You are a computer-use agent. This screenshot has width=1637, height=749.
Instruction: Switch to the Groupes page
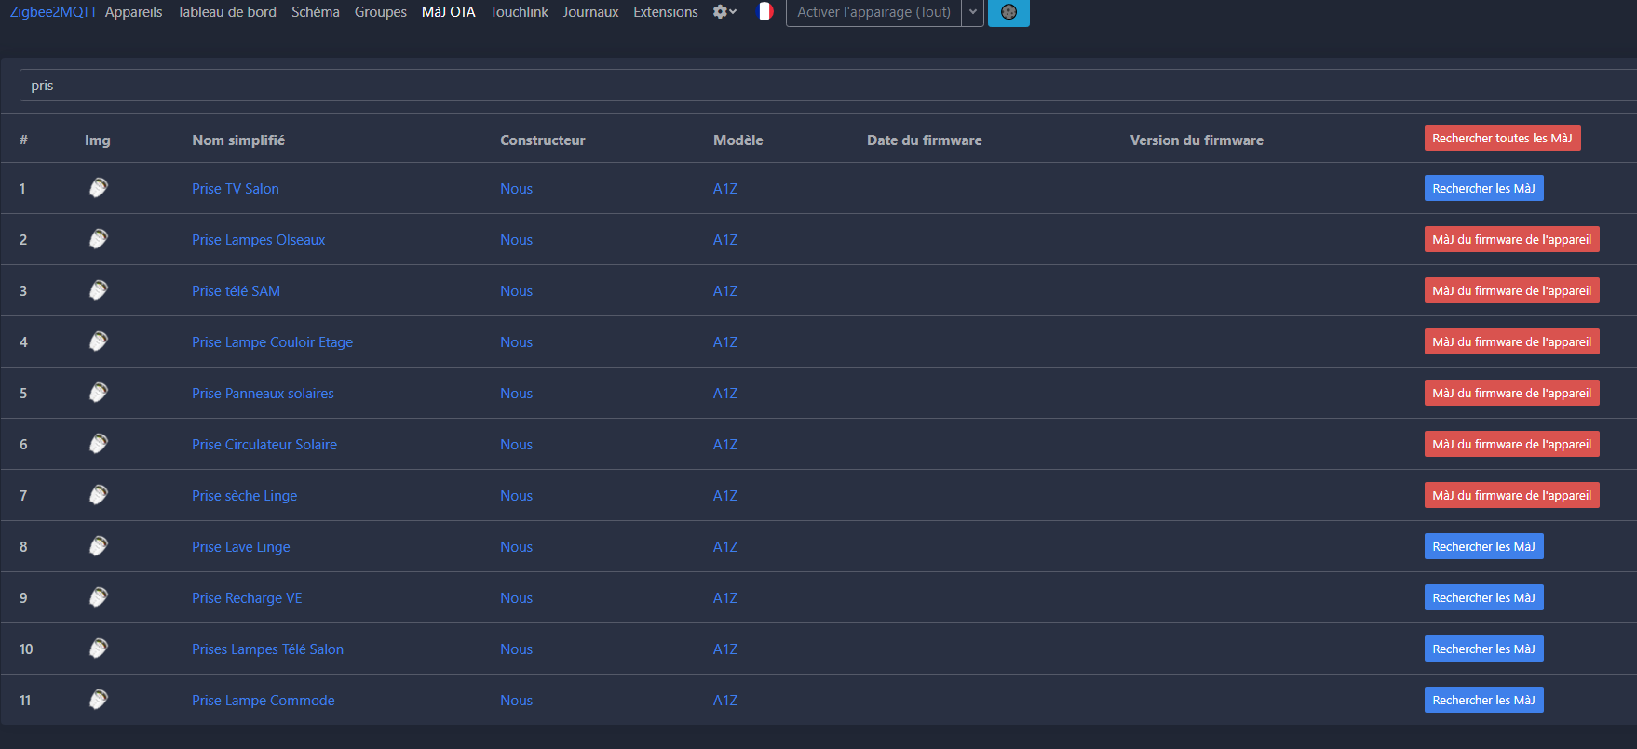click(381, 12)
